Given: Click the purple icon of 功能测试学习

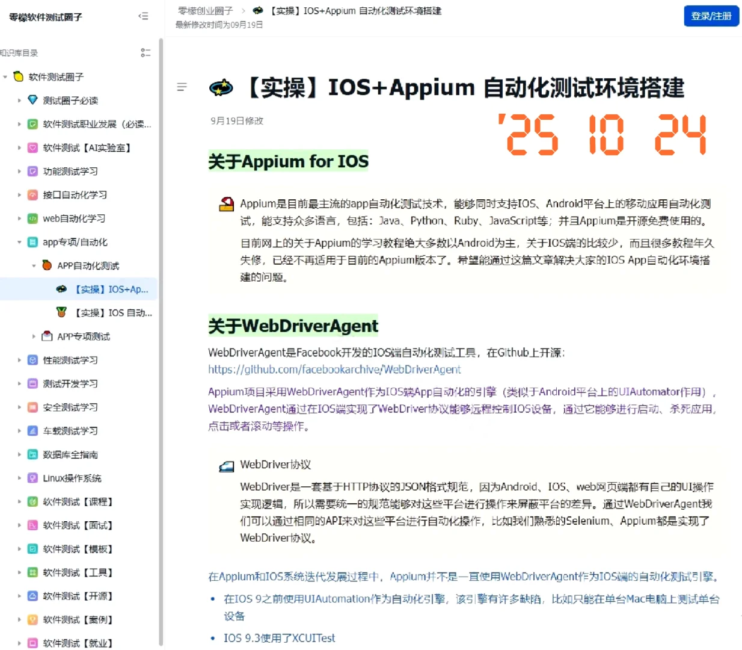Looking at the screenshot, I should click(33, 171).
